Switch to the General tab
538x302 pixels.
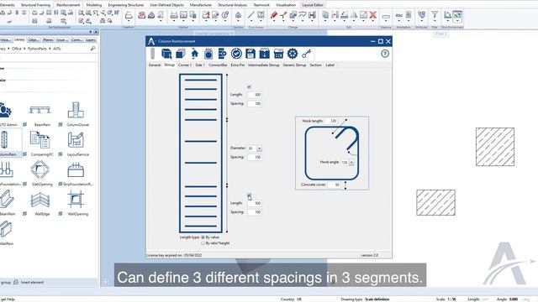155,65
